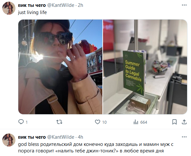The width and height of the screenshot is (191, 156).
Task: Share the first tweet via share icon
Action: (x=184, y=122)
